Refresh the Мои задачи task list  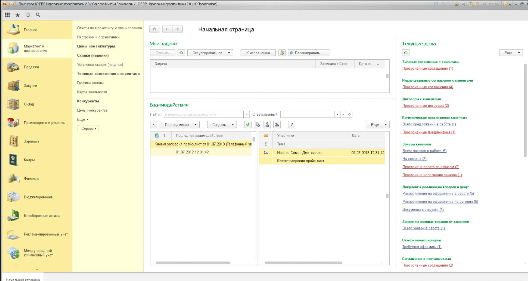181,53
